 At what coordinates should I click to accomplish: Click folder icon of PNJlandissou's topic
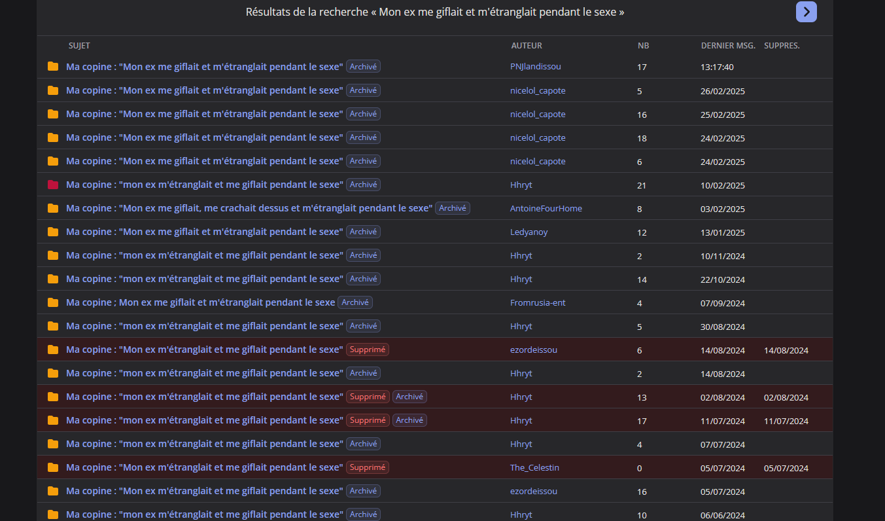[53, 67]
